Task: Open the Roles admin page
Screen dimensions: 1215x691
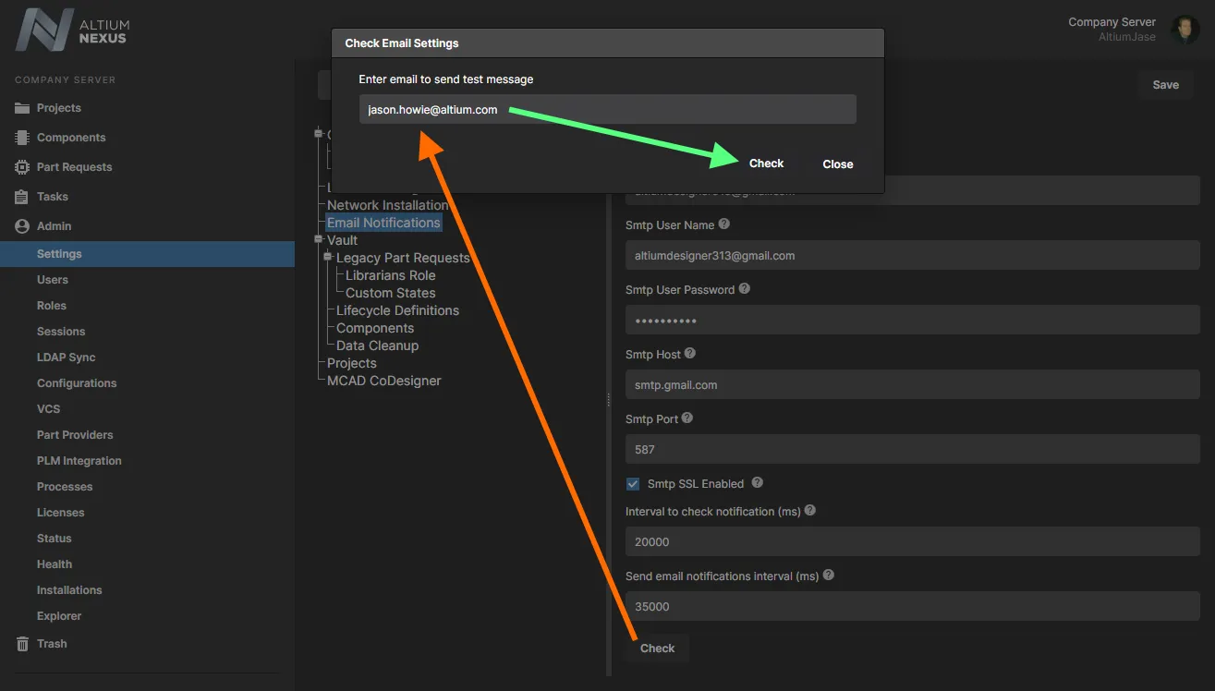Action: coord(52,306)
